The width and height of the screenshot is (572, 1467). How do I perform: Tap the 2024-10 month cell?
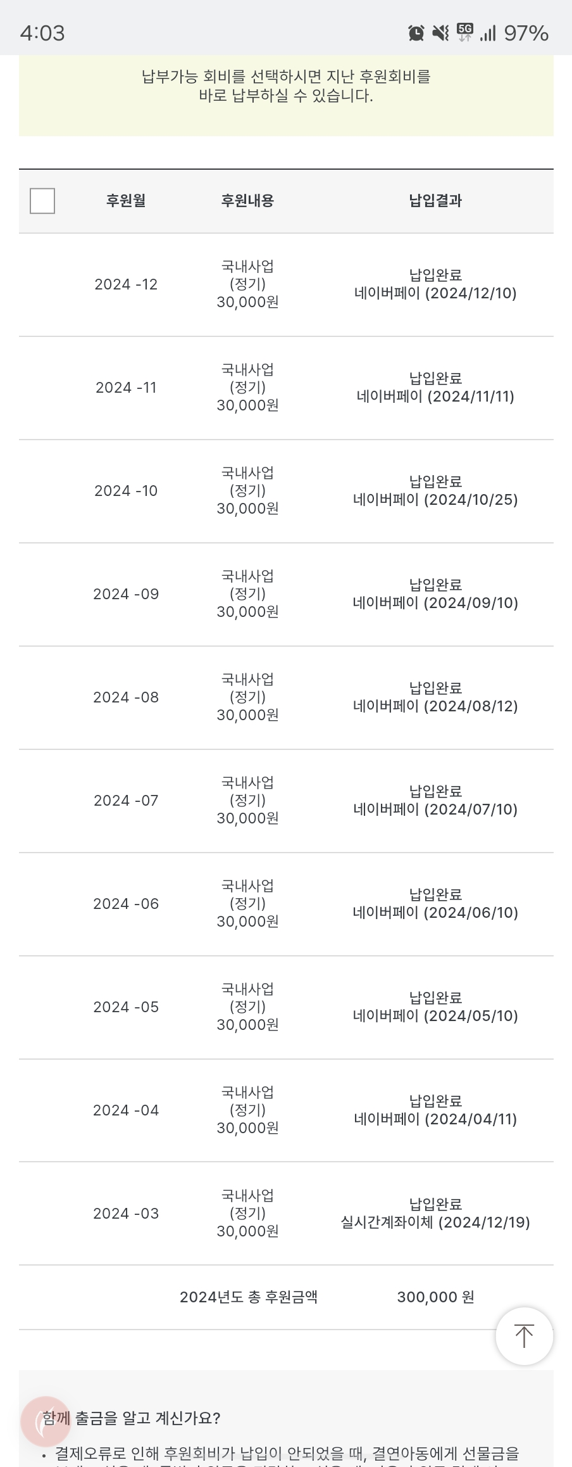(126, 491)
